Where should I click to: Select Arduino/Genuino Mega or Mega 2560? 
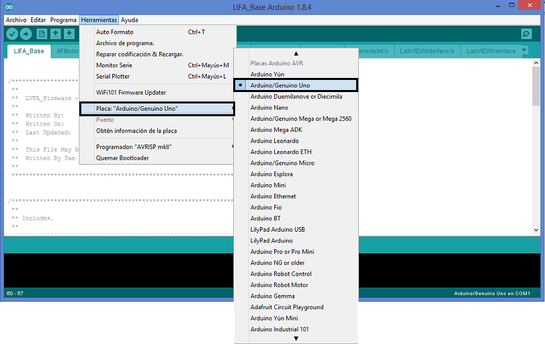296,119
